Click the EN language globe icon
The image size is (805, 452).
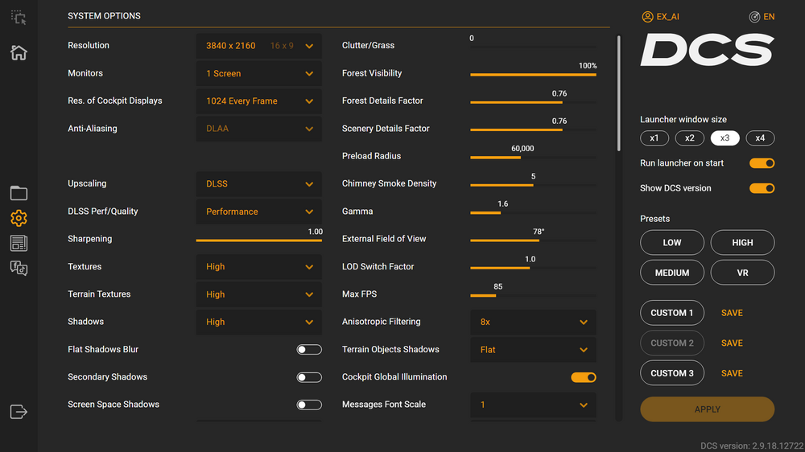(754, 17)
